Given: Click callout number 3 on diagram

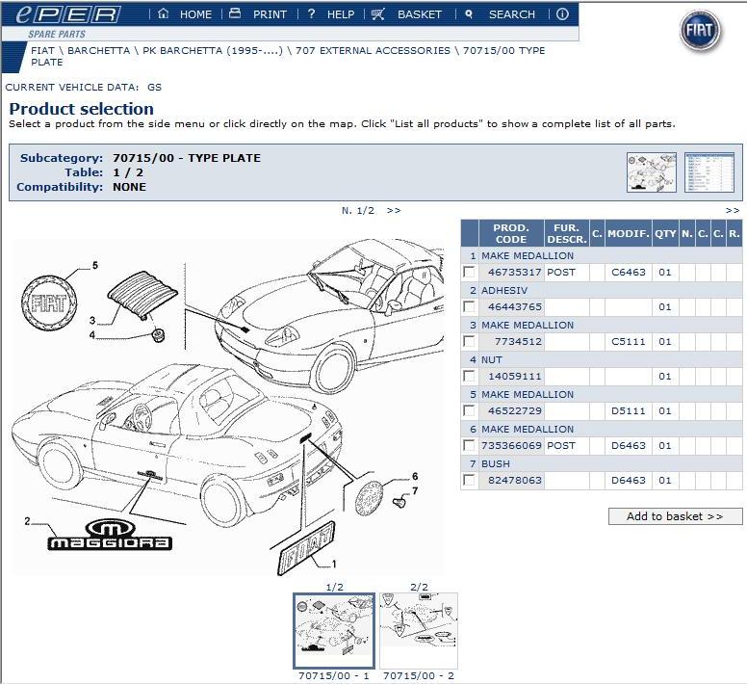Looking at the screenshot, I should (x=92, y=320).
